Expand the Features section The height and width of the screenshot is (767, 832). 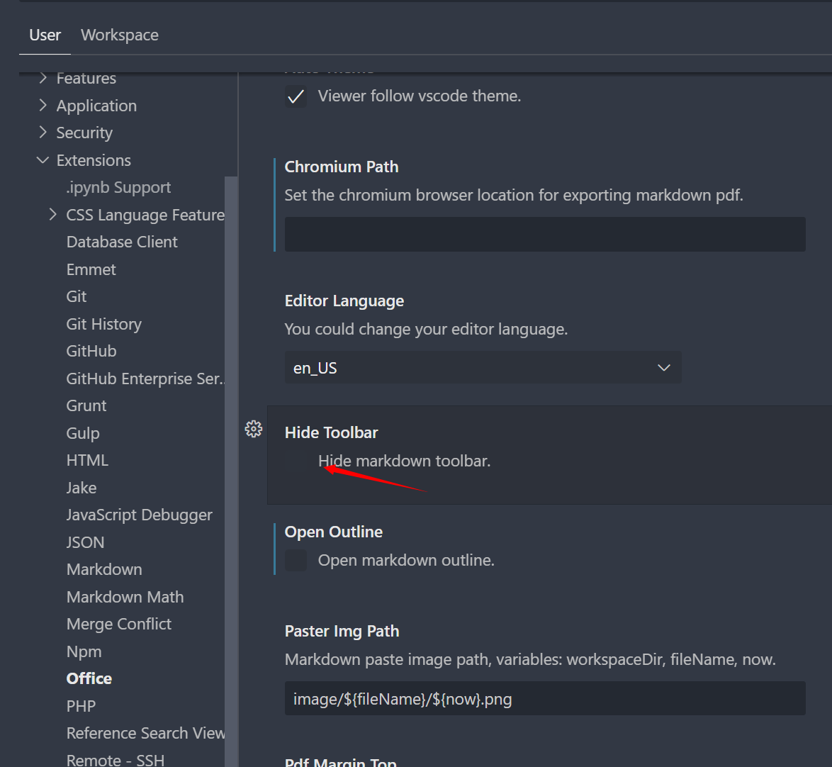click(43, 78)
